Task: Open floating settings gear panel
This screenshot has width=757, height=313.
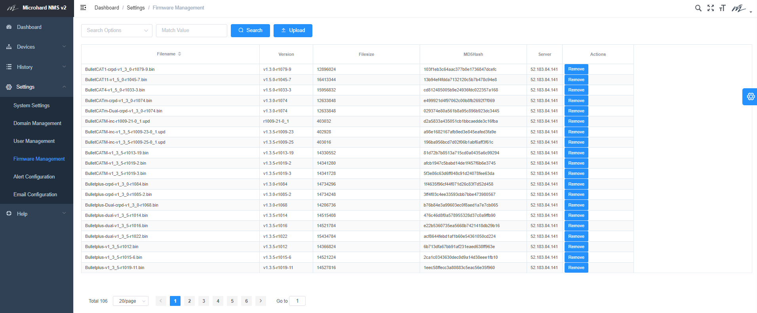Action: click(x=750, y=97)
